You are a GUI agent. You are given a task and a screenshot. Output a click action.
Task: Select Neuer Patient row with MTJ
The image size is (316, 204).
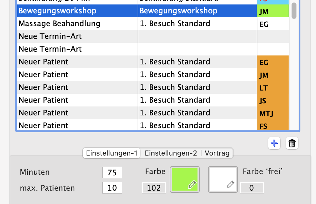(x=43, y=113)
